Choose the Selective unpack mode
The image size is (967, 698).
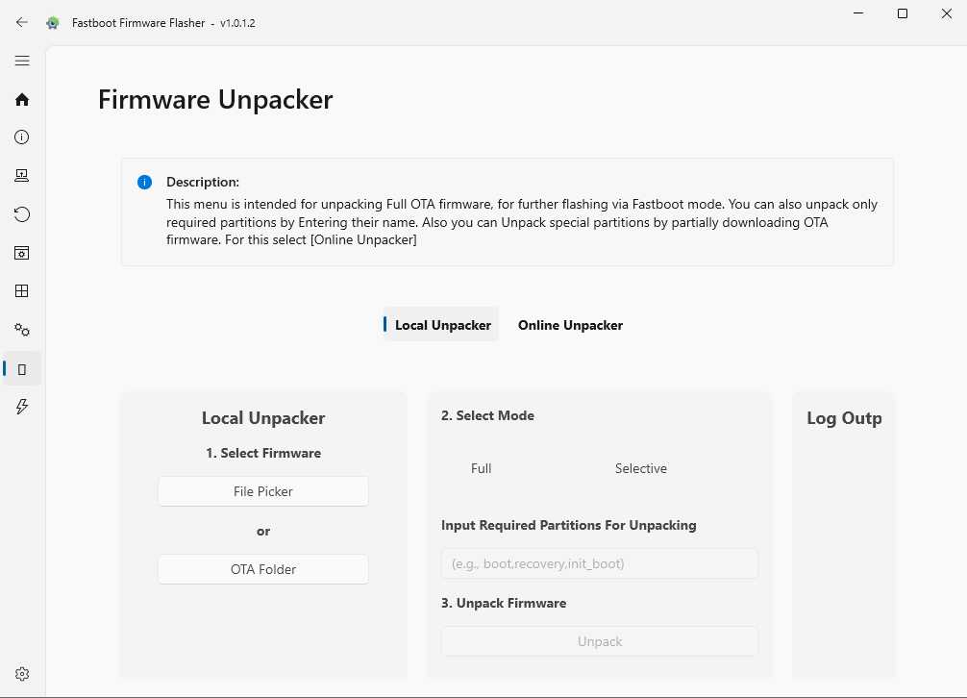(640, 468)
